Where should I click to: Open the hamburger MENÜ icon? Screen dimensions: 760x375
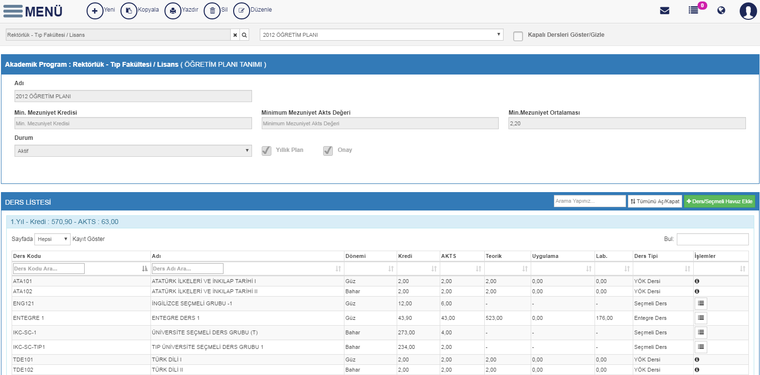[x=13, y=11]
